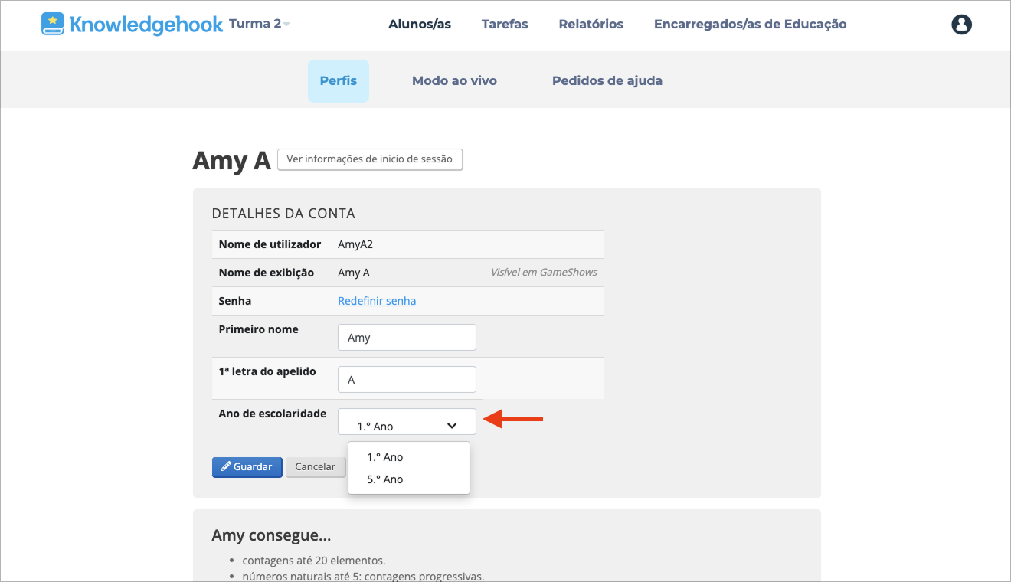Click the Redefinir senha link
Viewport: 1011px width, 582px height.
click(377, 301)
